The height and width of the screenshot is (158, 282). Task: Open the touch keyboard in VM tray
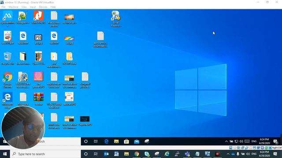(247, 141)
